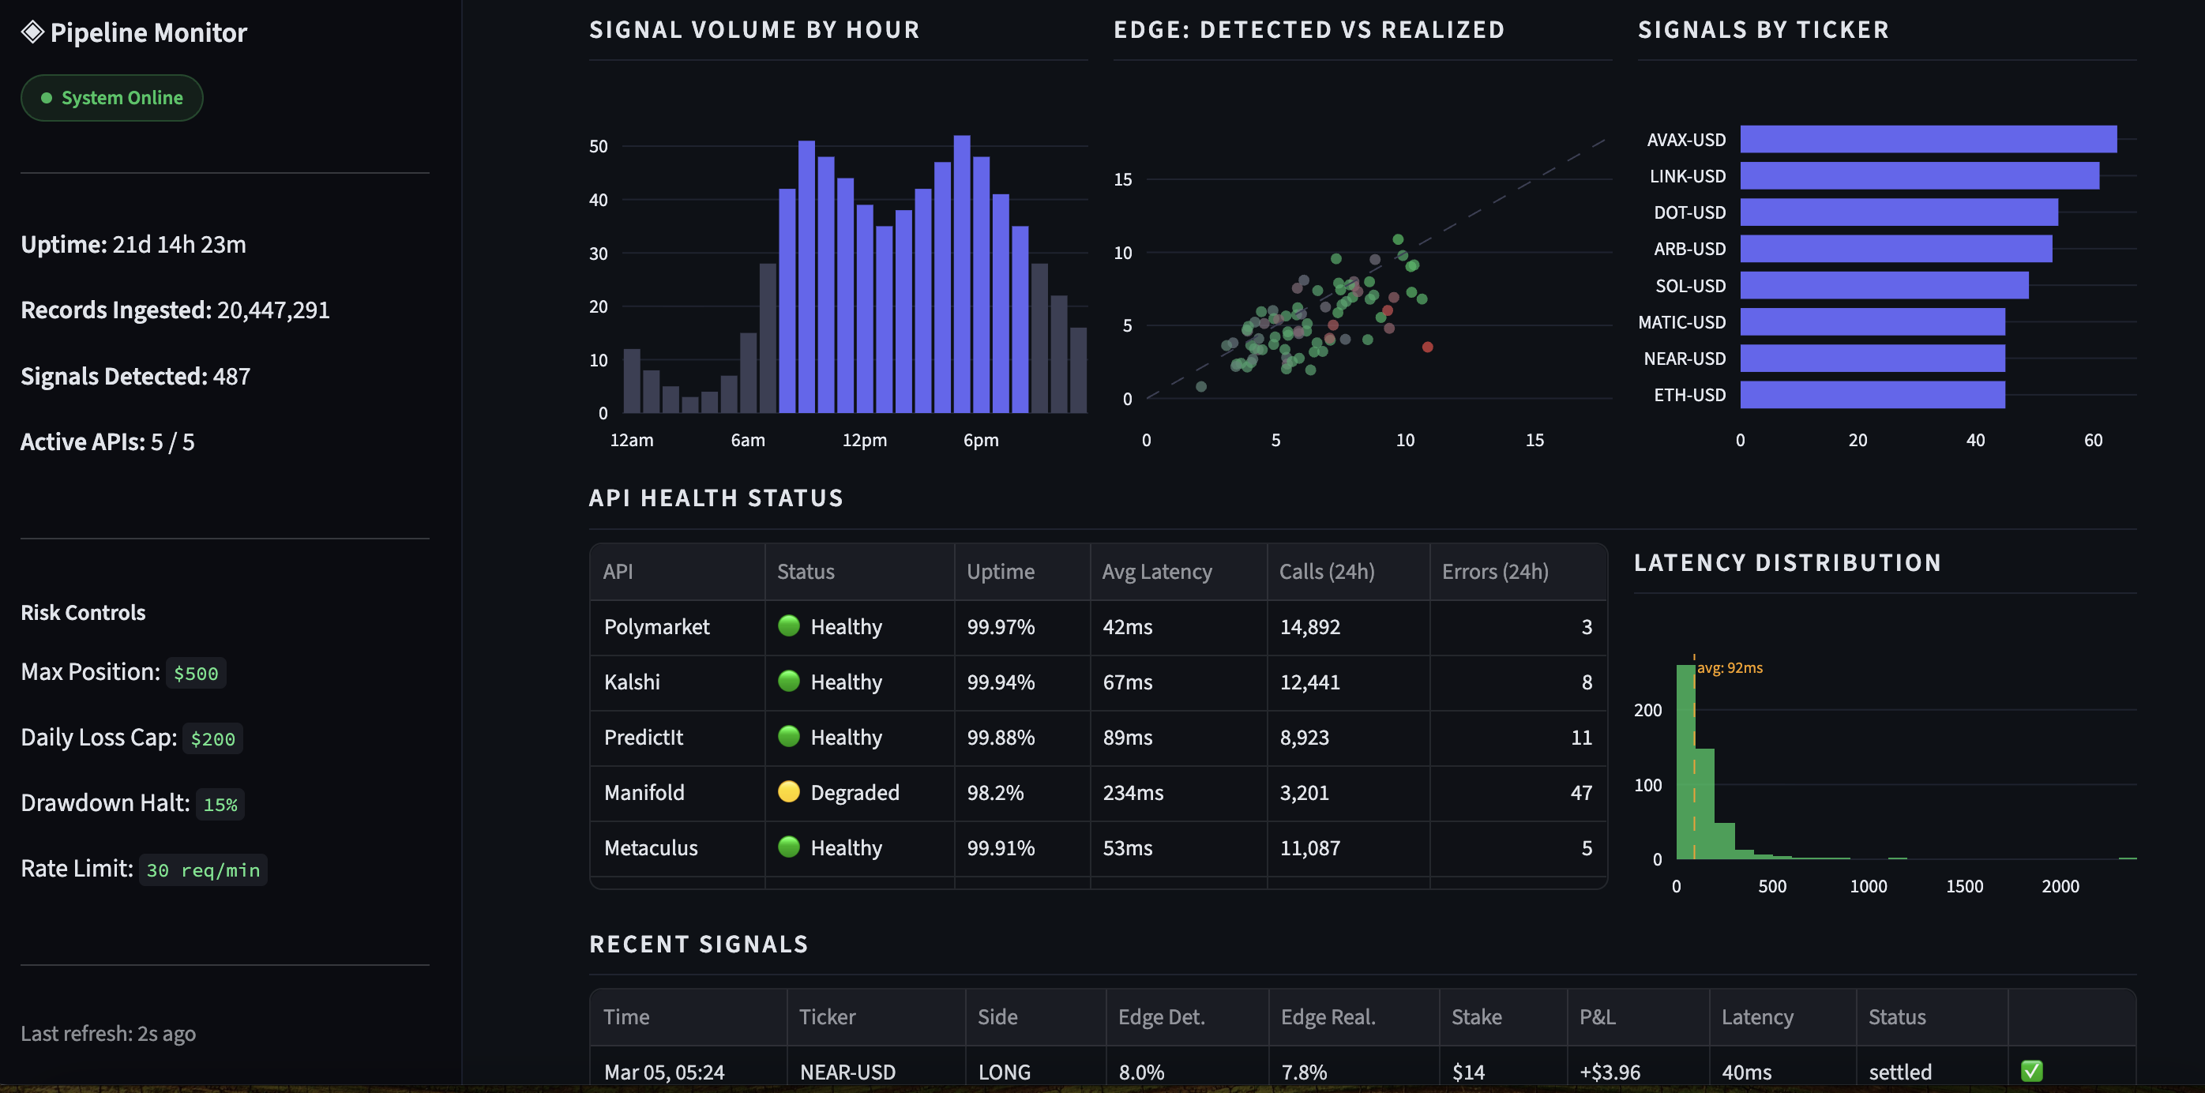Image resolution: width=2205 pixels, height=1093 pixels.
Task: Toggle Manifold's yellow Degraded indicator
Action: 788,793
